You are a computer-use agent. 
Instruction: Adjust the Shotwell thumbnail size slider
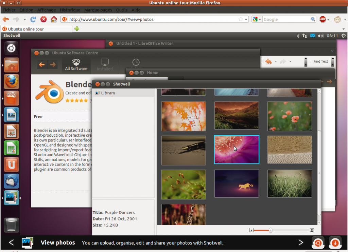click(x=270, y=230)
